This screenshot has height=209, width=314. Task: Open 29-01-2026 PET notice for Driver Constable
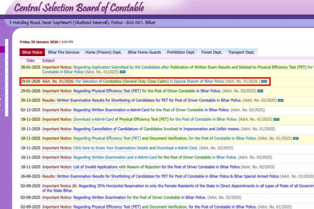[147, 91]
